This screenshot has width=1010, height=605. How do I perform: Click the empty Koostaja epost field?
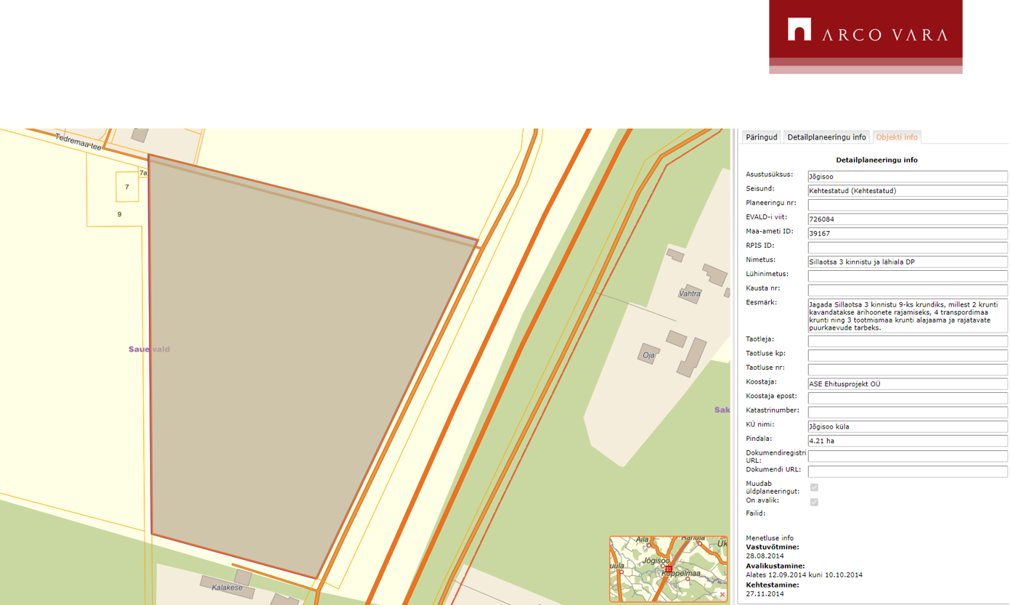click(908, 398)
